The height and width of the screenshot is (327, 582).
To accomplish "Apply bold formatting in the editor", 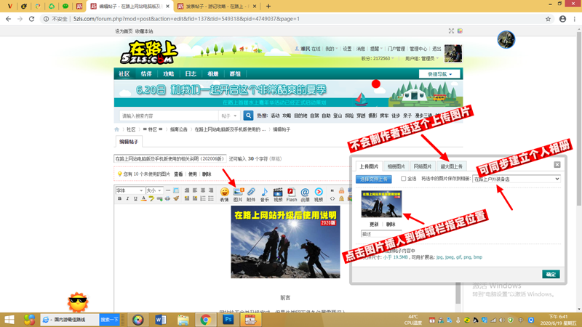I will pos(119,198).
